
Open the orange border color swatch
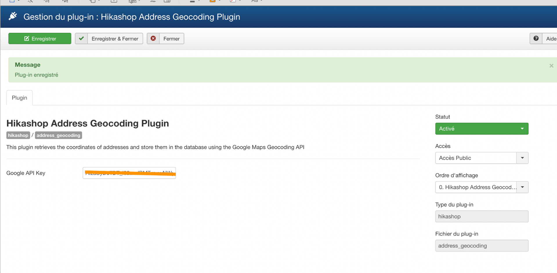pyautogui.click(x=213, y=1)
